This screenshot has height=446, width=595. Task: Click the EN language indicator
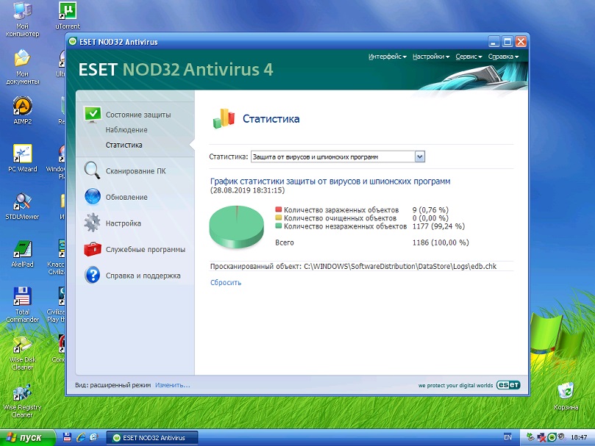point(507,437)
